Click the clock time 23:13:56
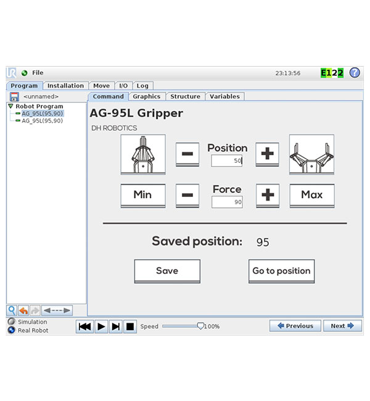This screenshot has width=370, height=401. 288,73
